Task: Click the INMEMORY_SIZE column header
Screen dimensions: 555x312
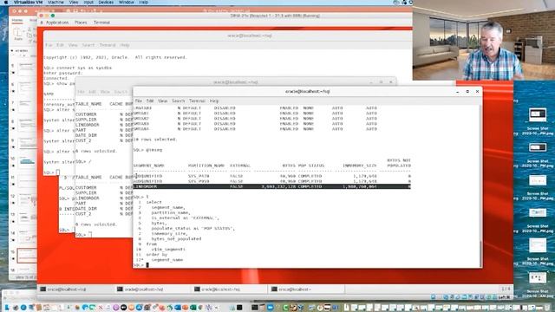Action: [359, 166]
